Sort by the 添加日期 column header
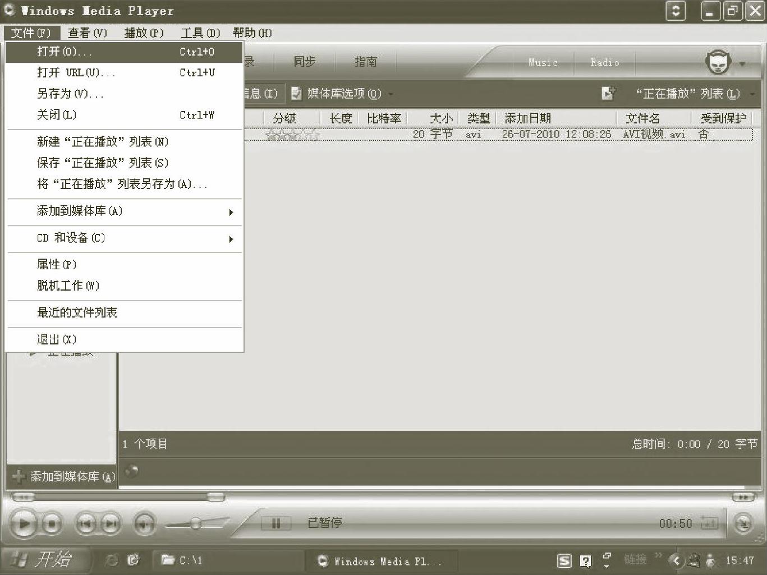The image size is (767, 575). click(557, 118)
